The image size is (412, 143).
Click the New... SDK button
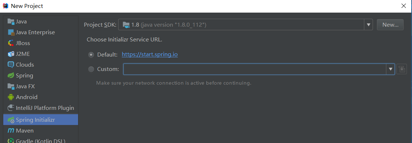[390, 24]
